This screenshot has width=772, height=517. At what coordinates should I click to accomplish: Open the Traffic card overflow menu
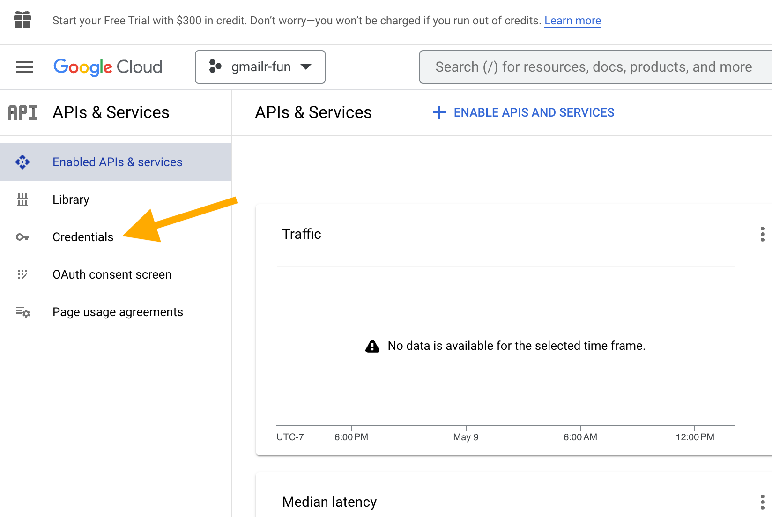tap(763, 234)
